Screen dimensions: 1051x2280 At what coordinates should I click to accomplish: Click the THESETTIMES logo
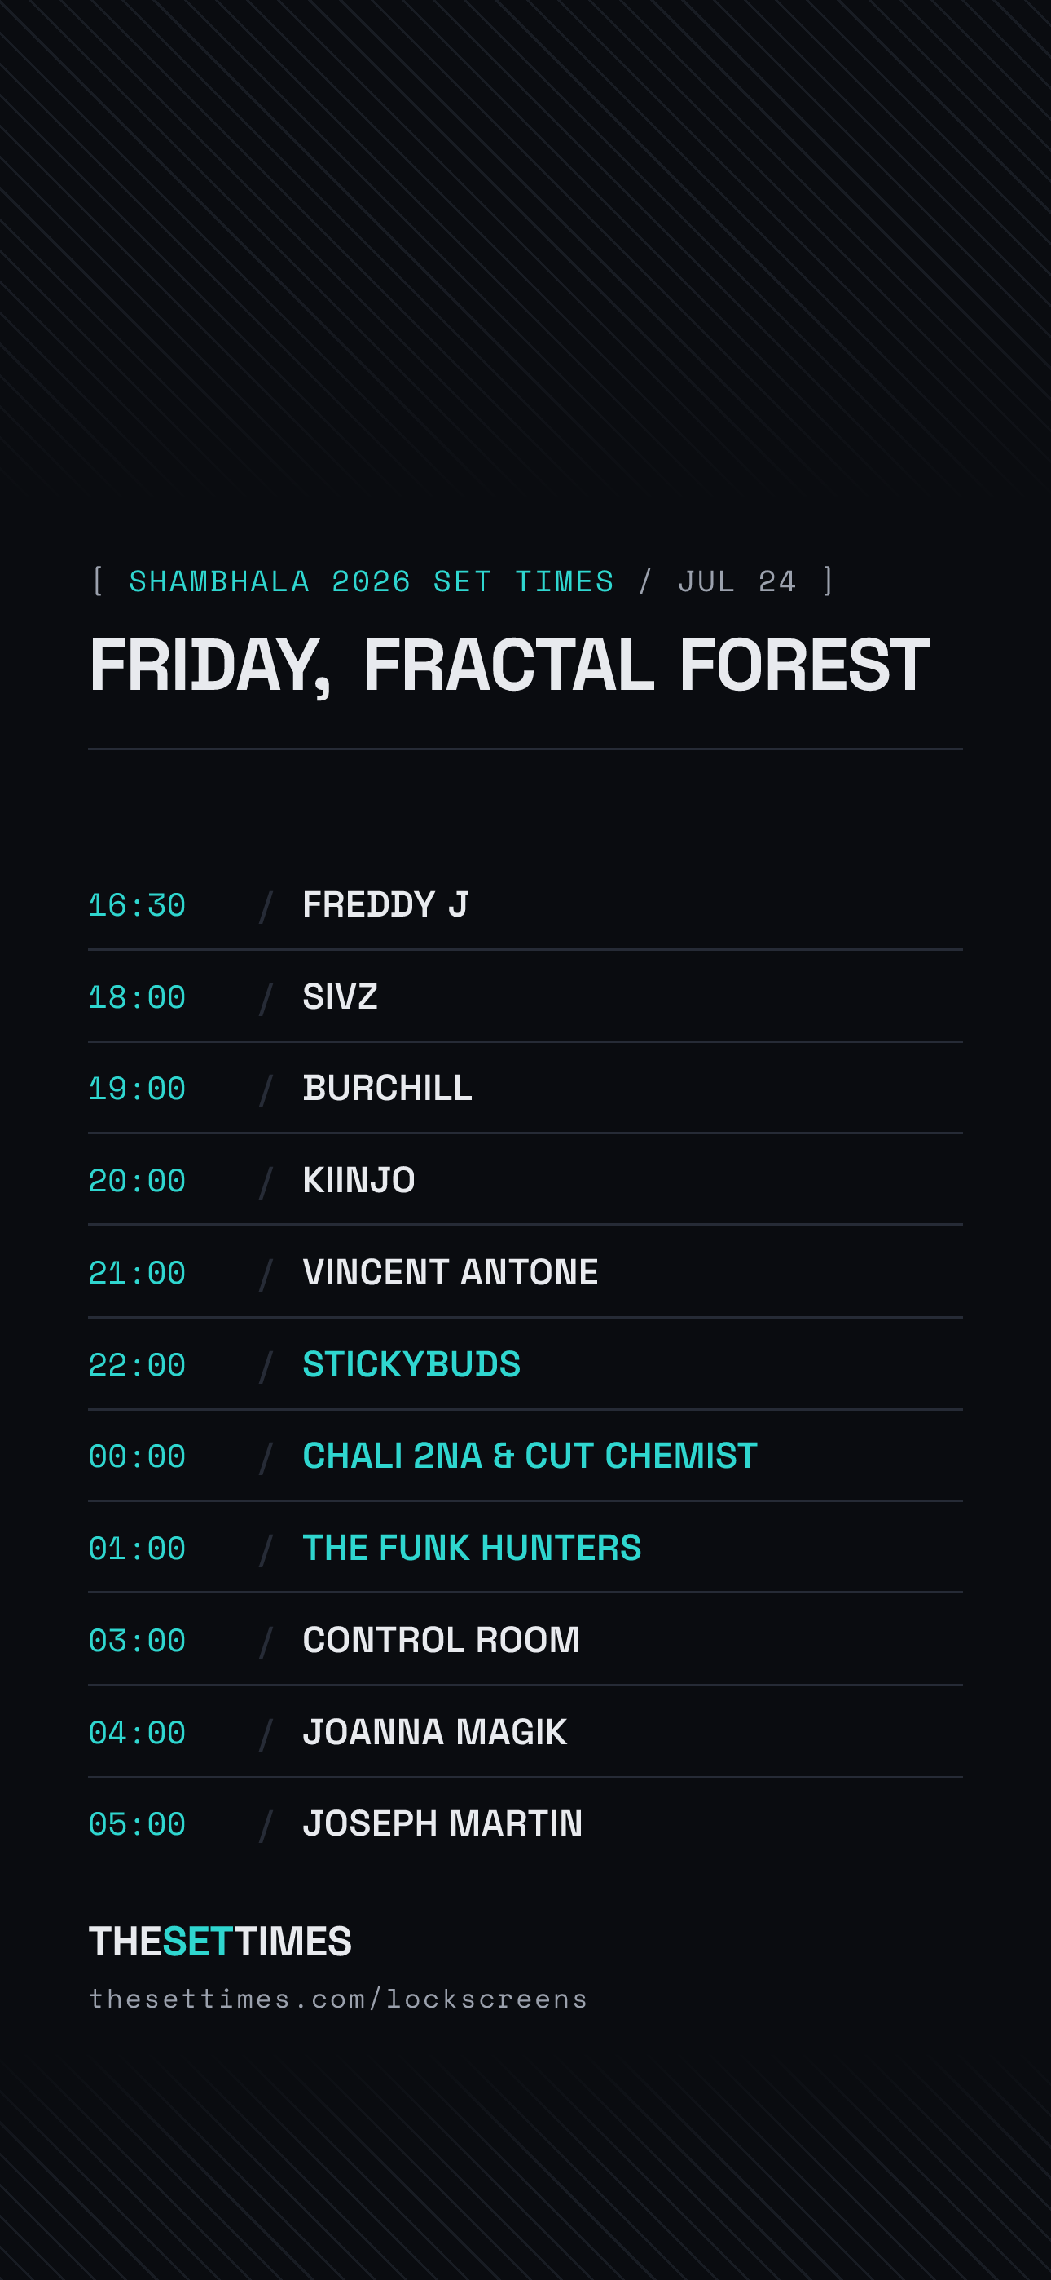220,1941
